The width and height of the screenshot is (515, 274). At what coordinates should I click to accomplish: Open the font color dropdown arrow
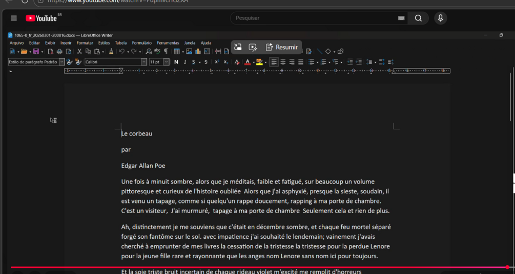coord(254,62)
